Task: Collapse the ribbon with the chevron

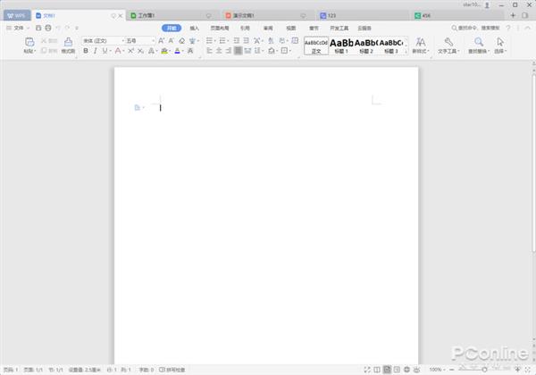Action: point(528,28)
